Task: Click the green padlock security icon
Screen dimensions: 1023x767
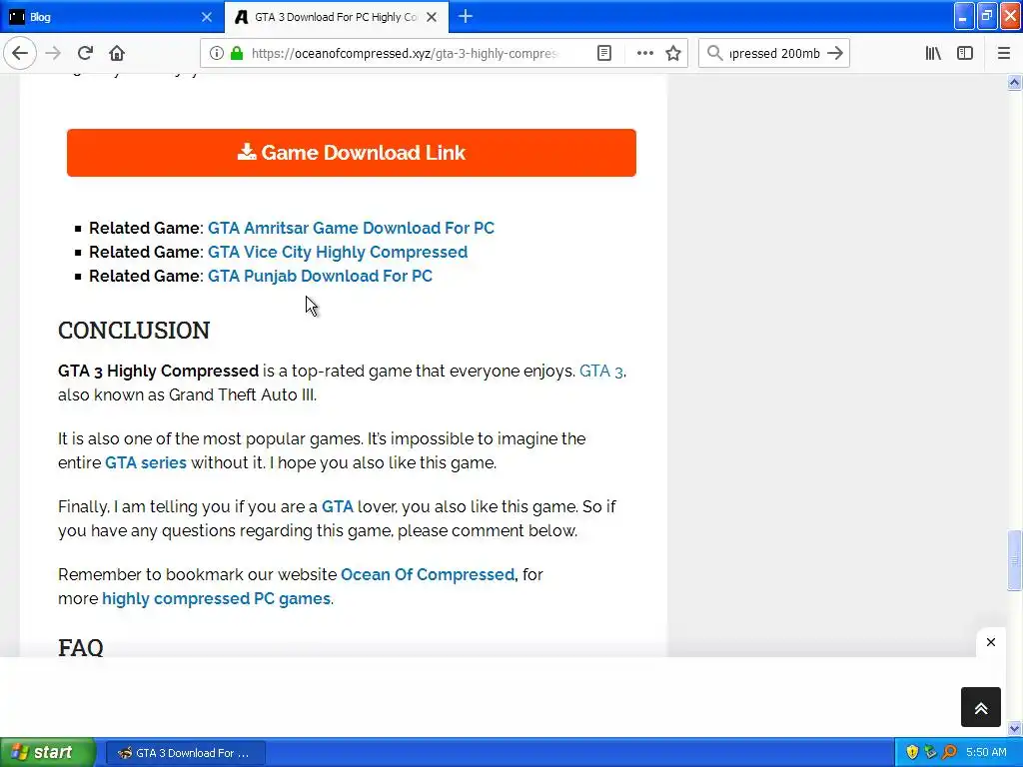Action: 237,53
